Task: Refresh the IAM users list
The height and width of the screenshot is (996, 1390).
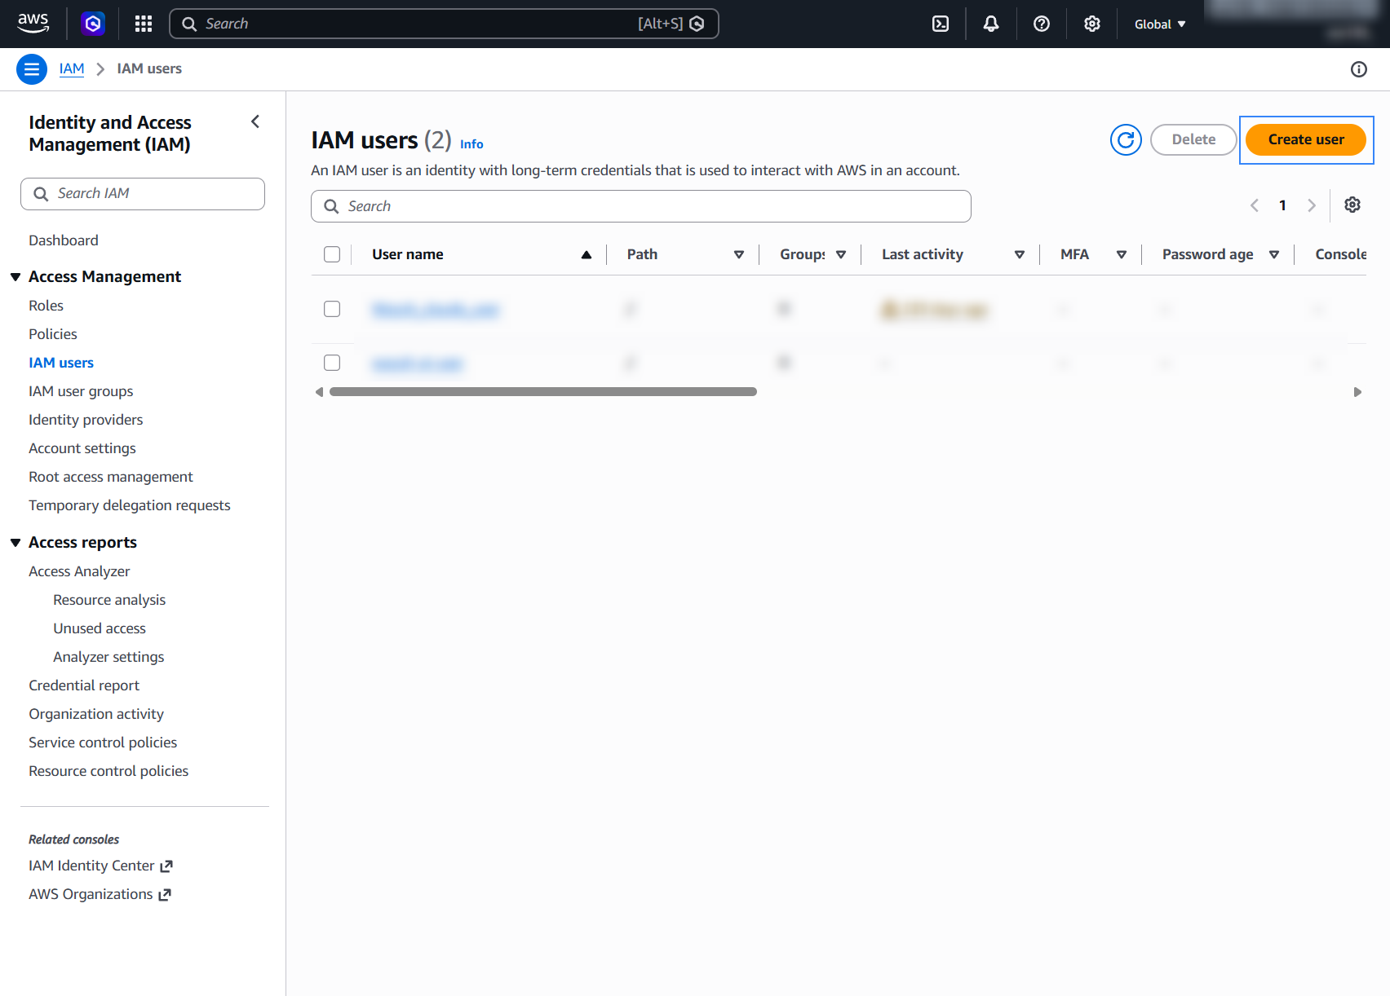Action: click(x=1126, y=140)
